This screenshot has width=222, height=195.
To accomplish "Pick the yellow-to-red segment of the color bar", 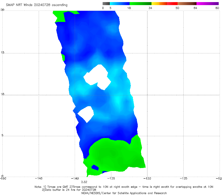I will [x=164, y=4].
